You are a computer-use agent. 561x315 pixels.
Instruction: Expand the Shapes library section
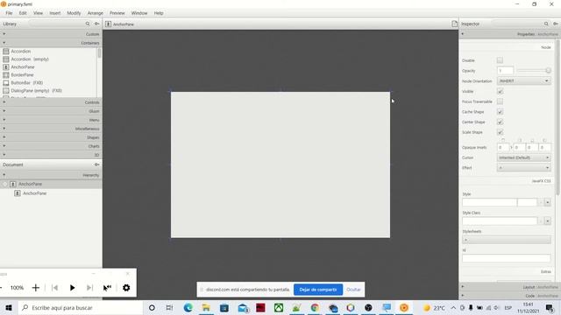(x=51, y=137)
